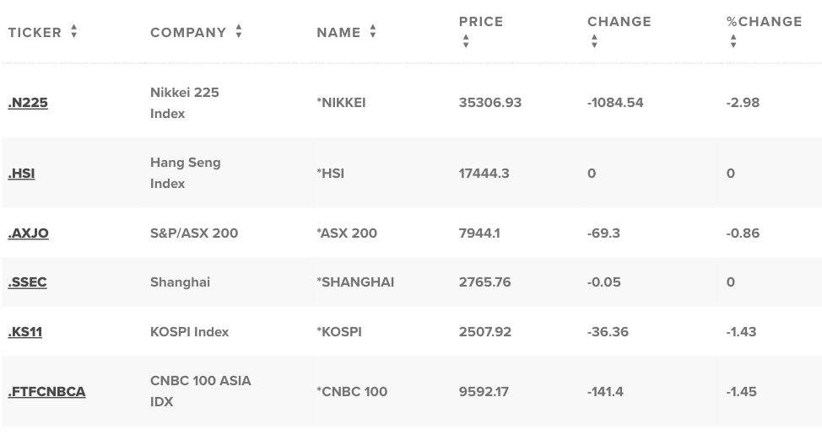The width and height of the screenshot is (822, 440).
Task: Open the .N225 ticker link
Action: pyautogui.click(x=28, y=103)
